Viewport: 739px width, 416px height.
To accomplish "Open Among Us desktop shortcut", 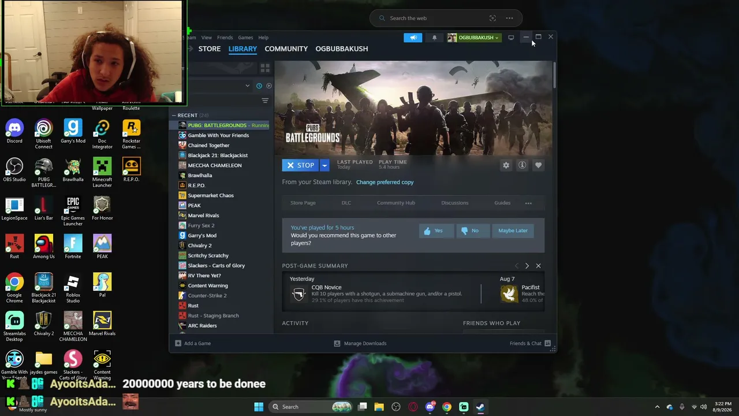I will pyautogui.click(x=44, y=247).
